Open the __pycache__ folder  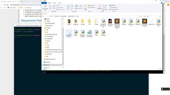[x=76, y=22]
